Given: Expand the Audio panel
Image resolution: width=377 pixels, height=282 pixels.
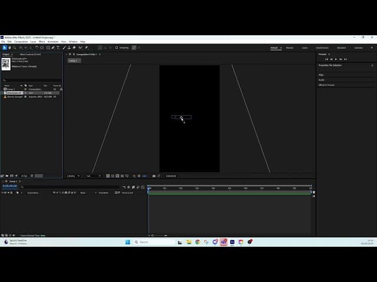Looking at the screenshot, I should [322, 80].
